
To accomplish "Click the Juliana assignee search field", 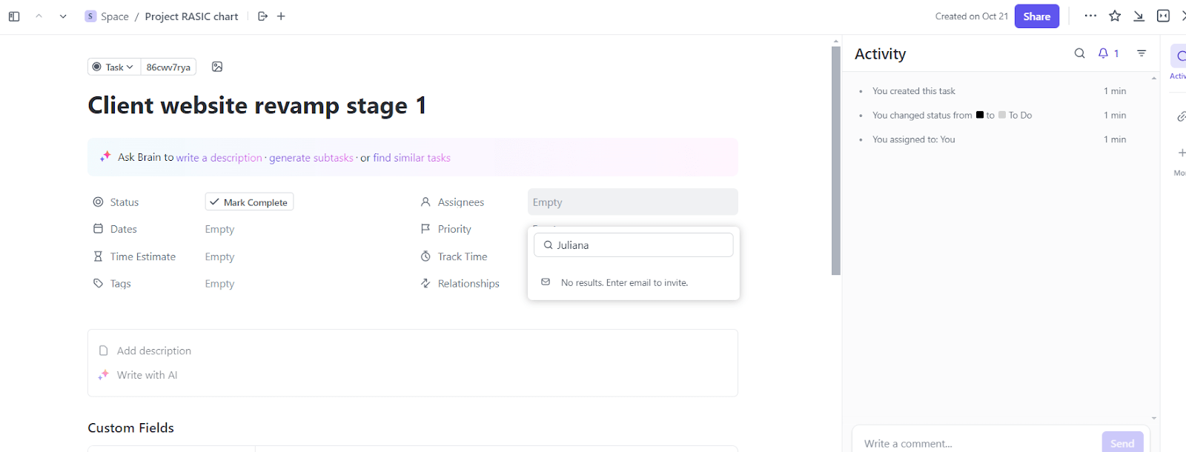I will [634, 245].
